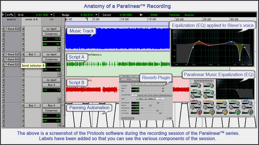Click the red gain knob in music EQ plugin

point(199,112)
